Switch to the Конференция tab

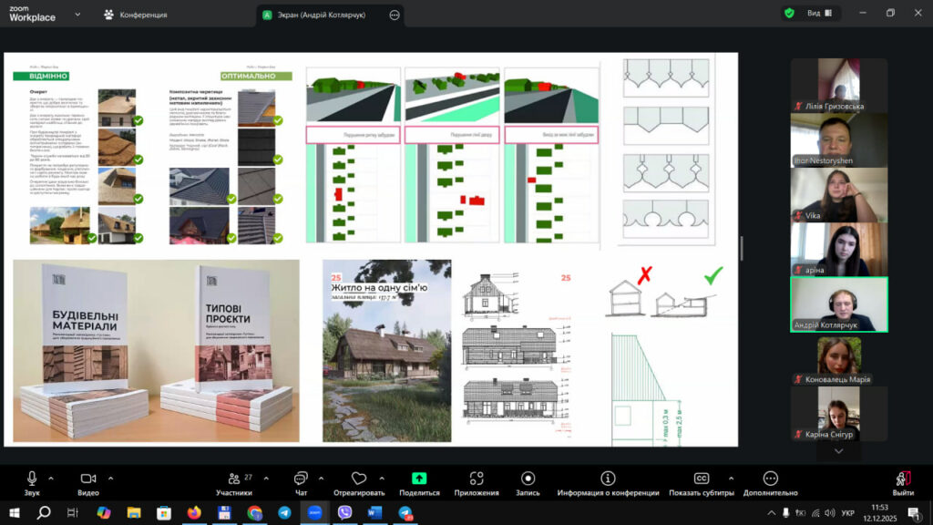click(135, 15)
